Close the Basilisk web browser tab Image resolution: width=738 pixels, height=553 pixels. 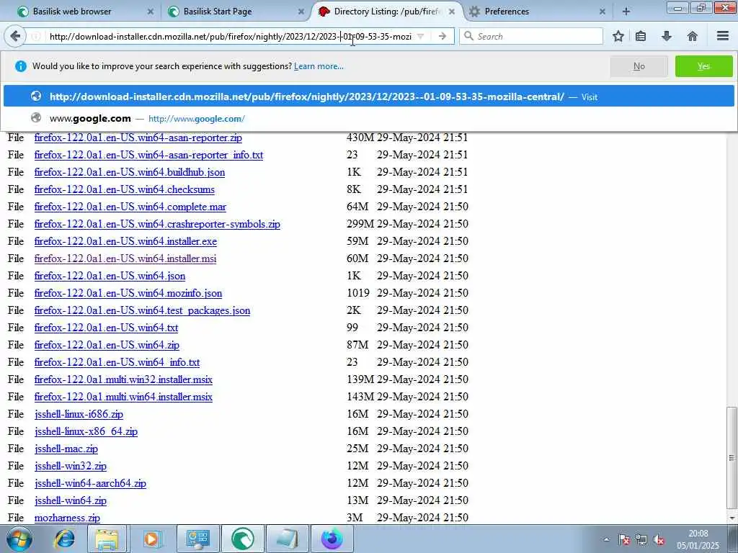click(150, 12)
